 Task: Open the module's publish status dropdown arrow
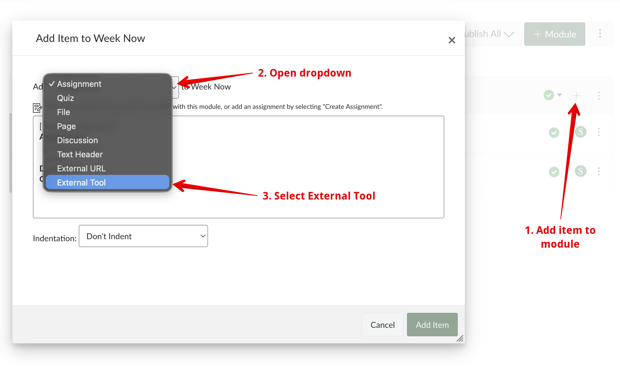(559, 95)
